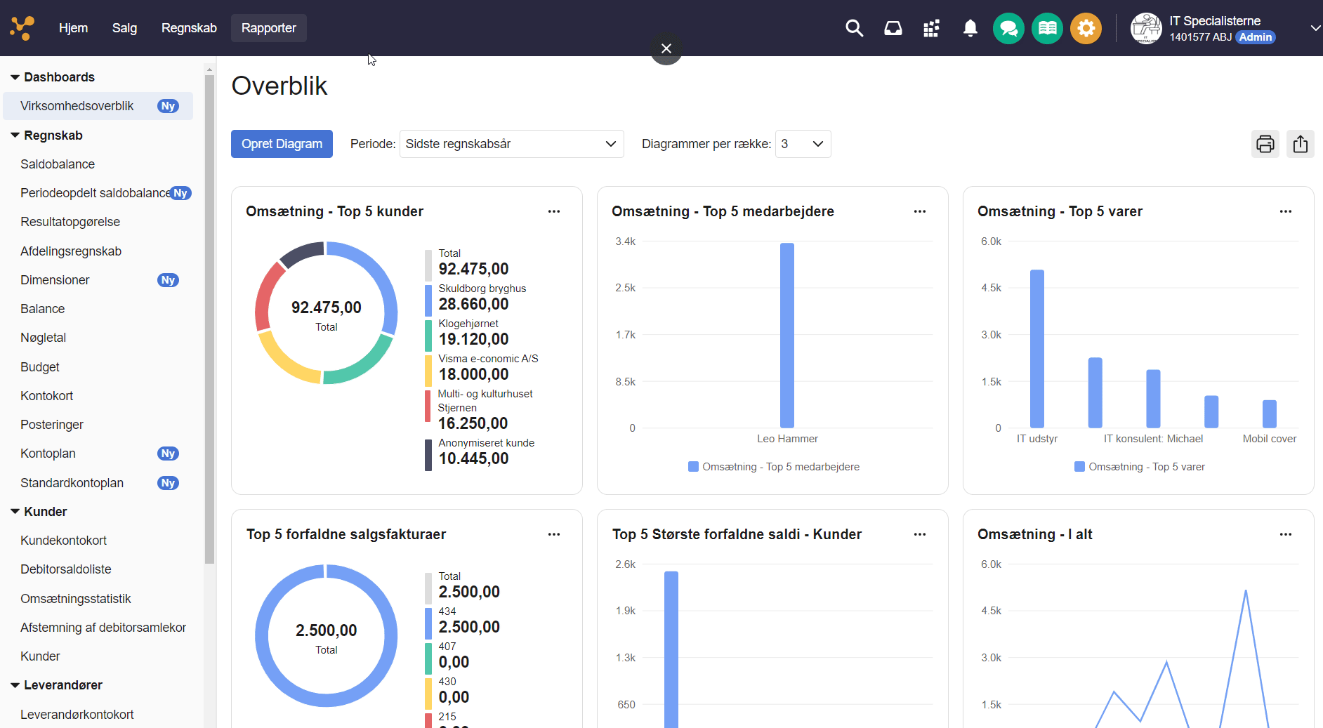The image size is (1323, 728).
Task: Open Saldobalance report in sidebar
Action: [x=58, y=164]
